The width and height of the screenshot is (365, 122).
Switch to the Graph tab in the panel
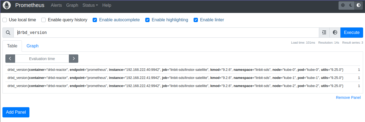click(32, 46)
